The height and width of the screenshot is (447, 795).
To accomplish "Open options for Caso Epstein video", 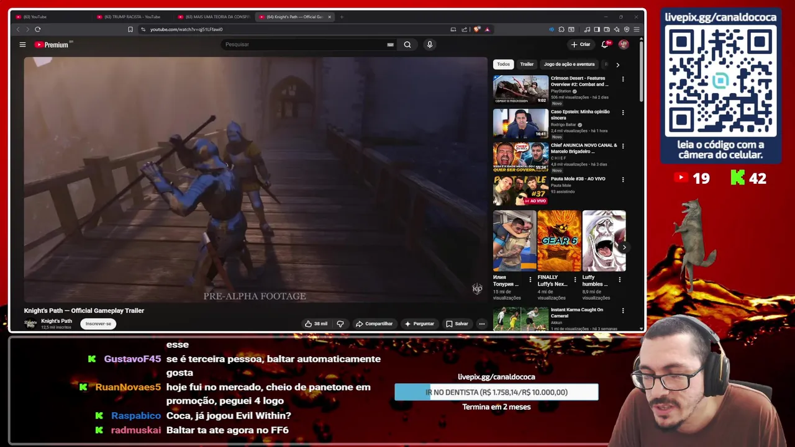I will pos(623,112).
